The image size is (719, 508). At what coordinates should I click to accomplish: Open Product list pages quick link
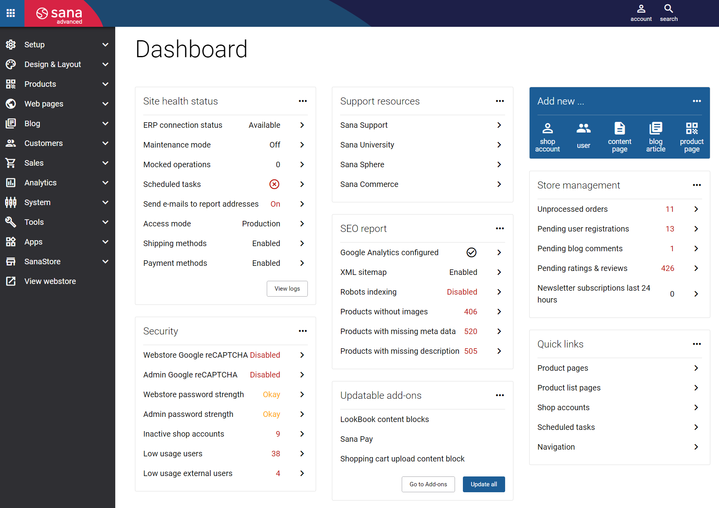[620, 388]
